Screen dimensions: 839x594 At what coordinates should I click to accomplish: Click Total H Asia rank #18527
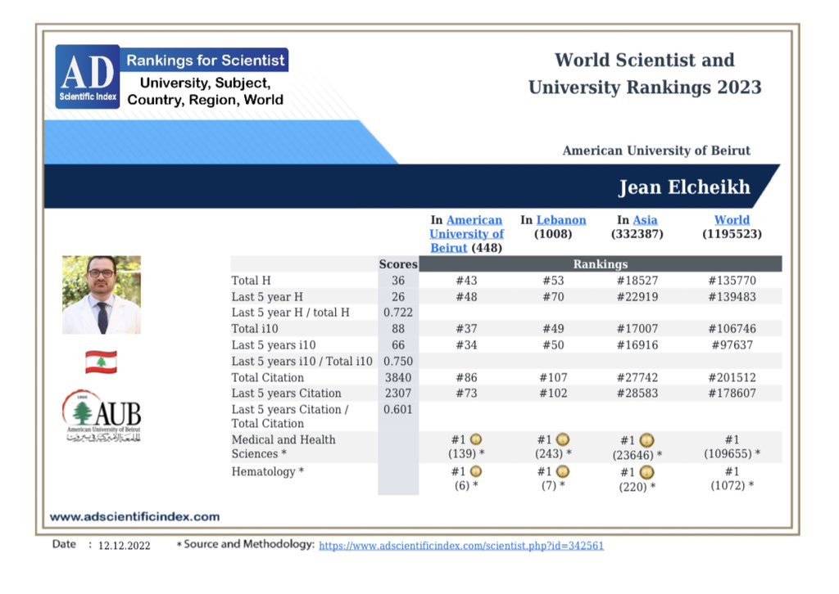[x=637, y=281]
